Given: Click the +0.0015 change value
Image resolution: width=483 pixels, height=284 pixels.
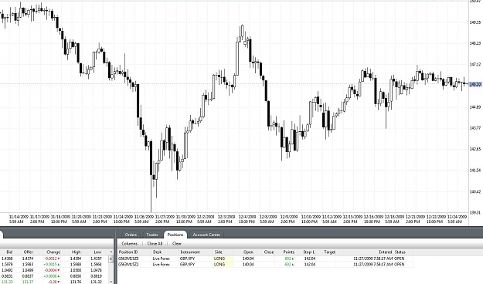Looking at the screenshot, I should [51, 265].
